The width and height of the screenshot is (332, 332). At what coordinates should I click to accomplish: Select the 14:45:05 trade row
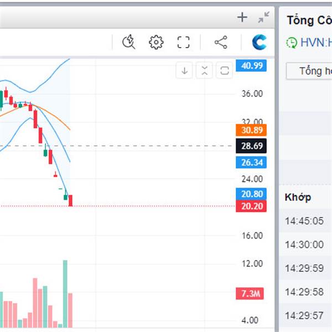tap(304, 221)
